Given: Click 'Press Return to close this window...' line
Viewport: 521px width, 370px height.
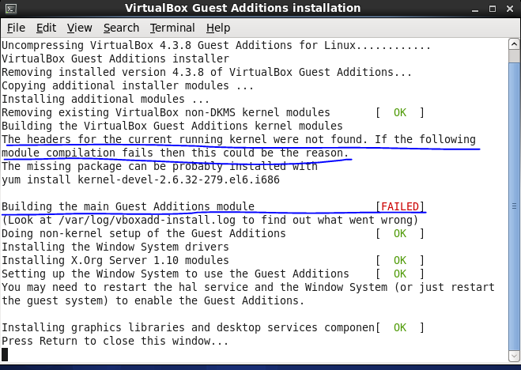Looking at the screenshot, I should click(x=115, y=341).
